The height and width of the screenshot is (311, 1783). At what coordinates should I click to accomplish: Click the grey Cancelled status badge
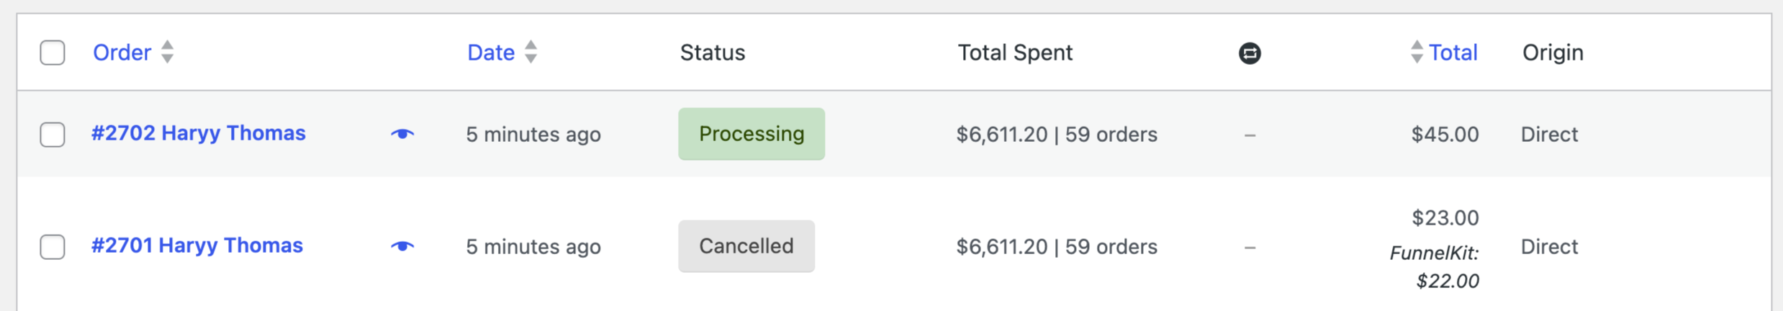[x=746, y=246]
